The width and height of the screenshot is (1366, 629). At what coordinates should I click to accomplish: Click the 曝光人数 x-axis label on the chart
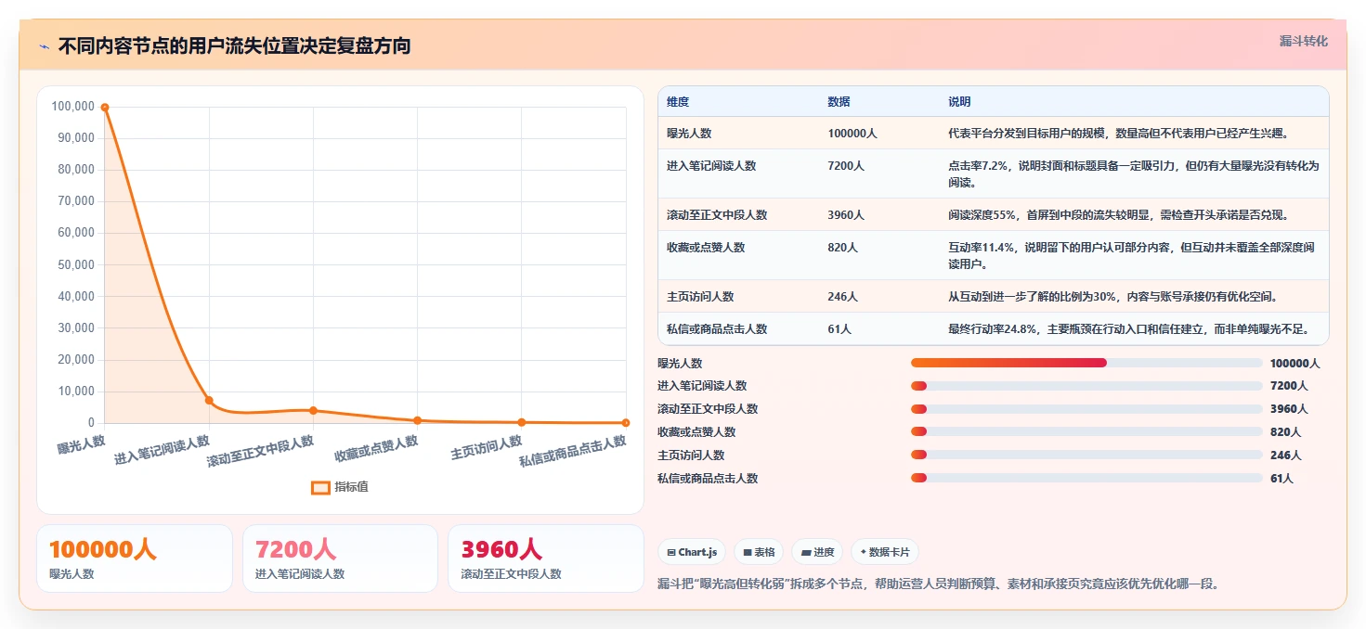(x=81, y=445)
